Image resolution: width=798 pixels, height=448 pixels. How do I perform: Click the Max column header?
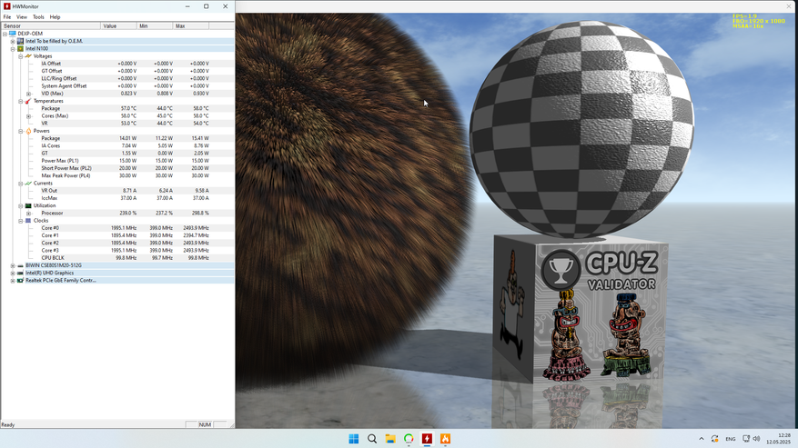point(191,26)
